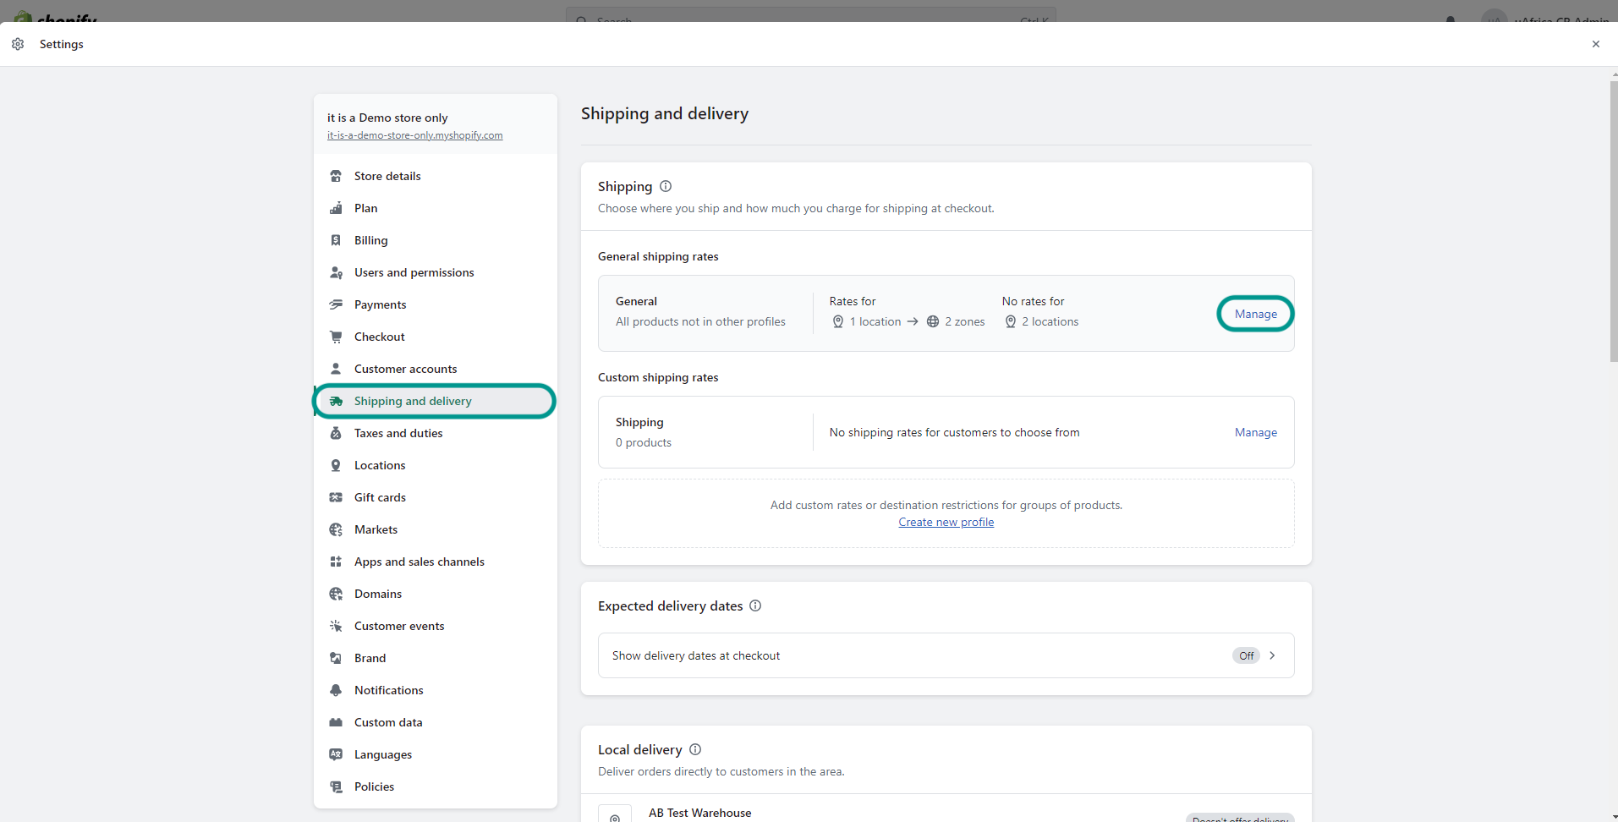Click info icon next to Local delivery

[x=695, y=749]
